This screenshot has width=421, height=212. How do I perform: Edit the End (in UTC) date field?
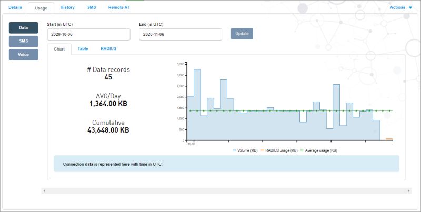(x=181, y=34)
